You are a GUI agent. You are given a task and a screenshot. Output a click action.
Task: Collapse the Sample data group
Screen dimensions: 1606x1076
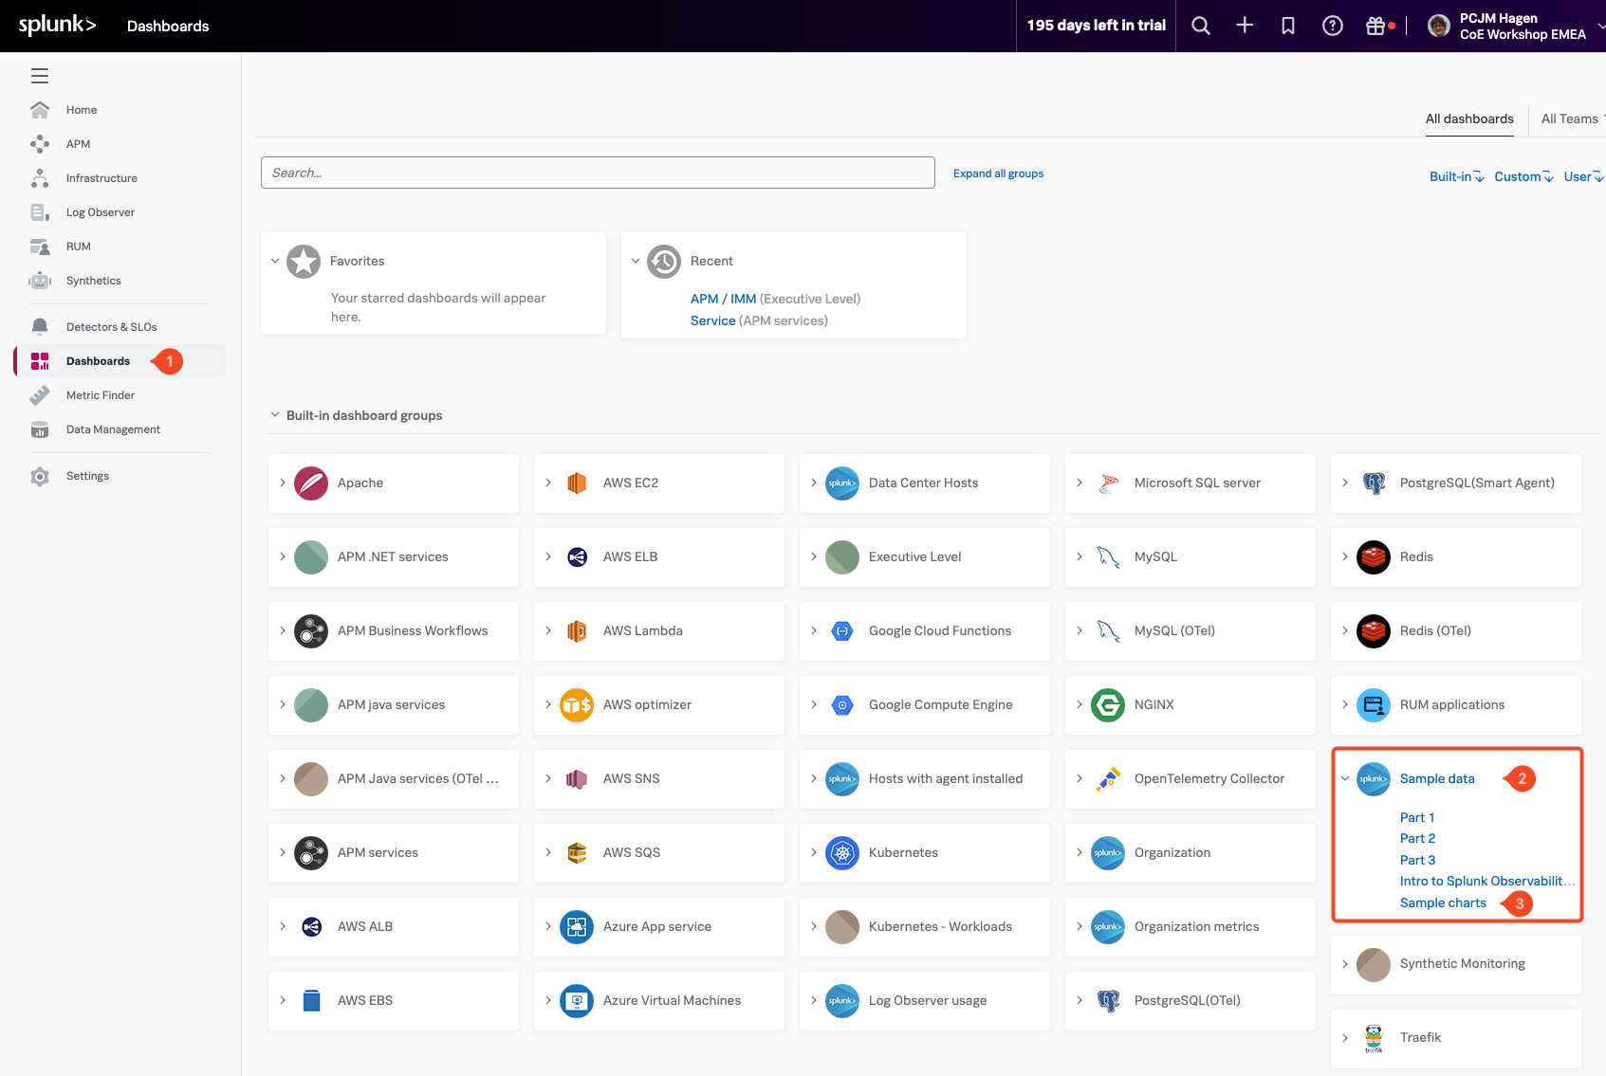coord(1345,778)
